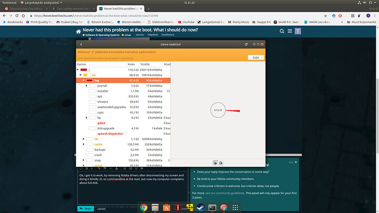Open the Levynkäytön analysointi app menu

click(42, 3)
